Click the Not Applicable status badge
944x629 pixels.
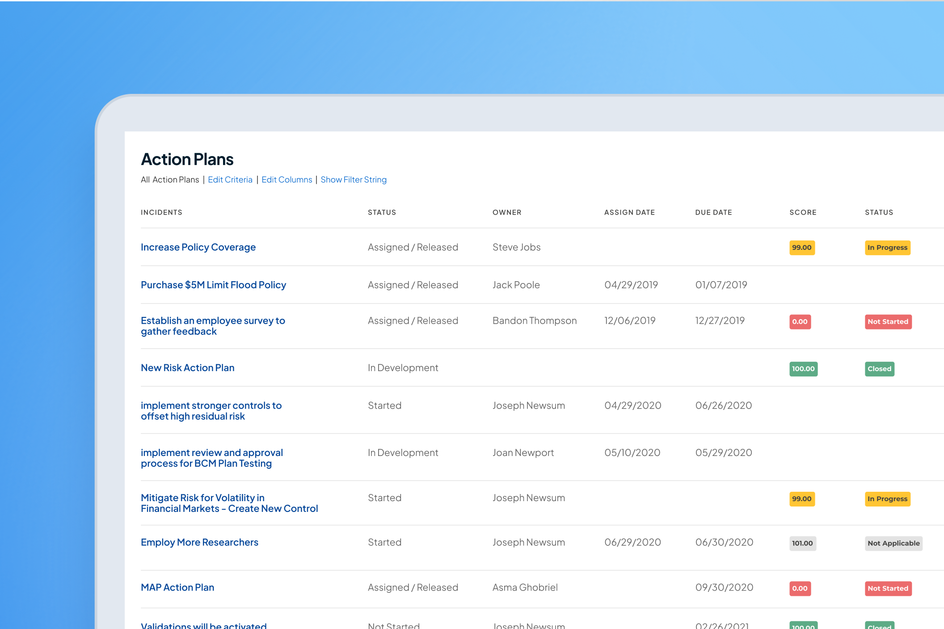[893, 543]
